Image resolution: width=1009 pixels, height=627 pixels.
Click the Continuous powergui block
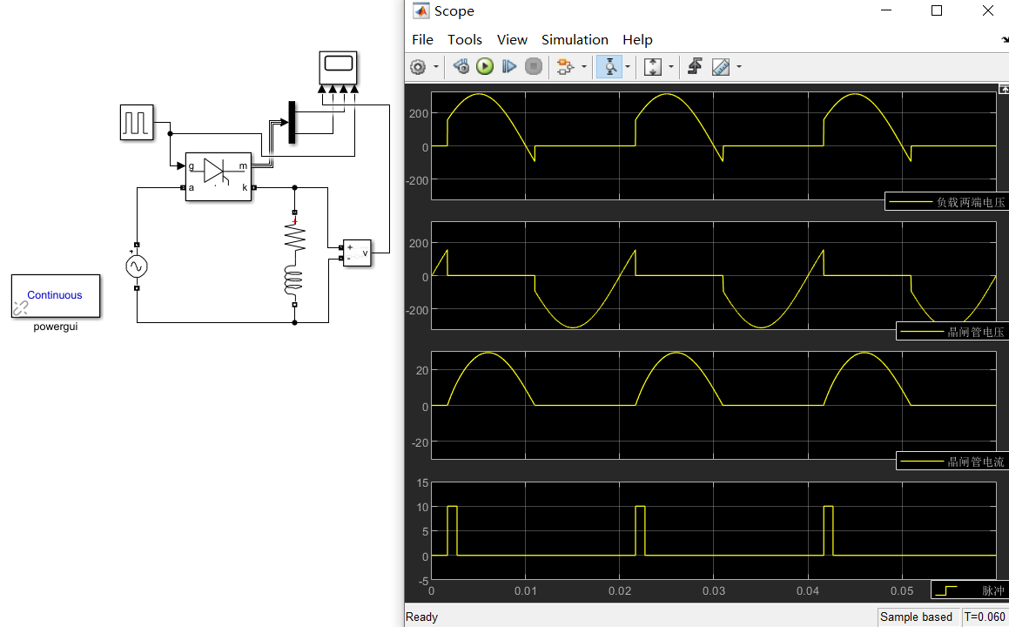(55, 296)
